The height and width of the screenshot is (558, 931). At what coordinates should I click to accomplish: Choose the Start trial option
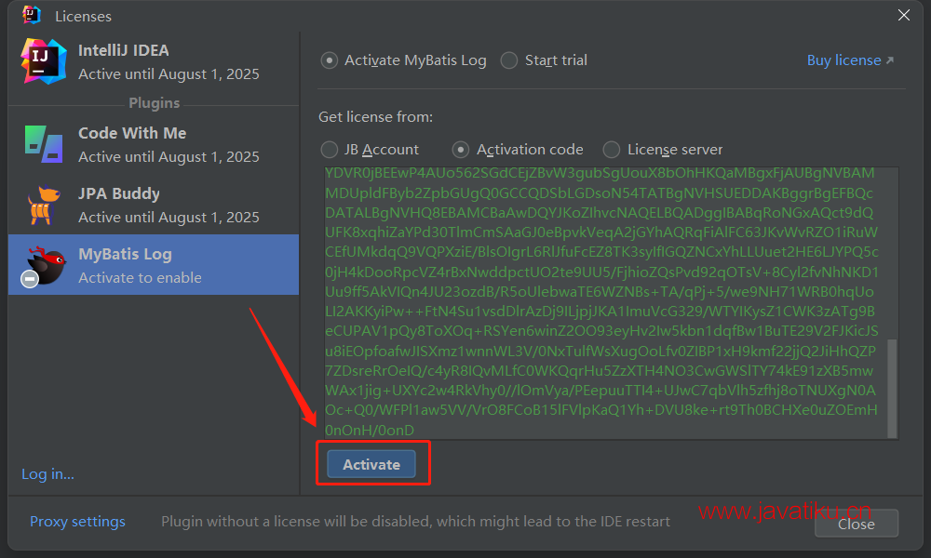(508, 60)
